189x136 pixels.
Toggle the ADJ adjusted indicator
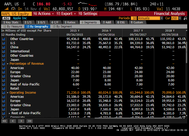click(x=6, y=18)
